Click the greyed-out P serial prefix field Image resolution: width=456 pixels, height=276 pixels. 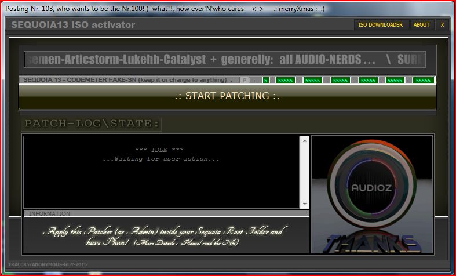245,81
